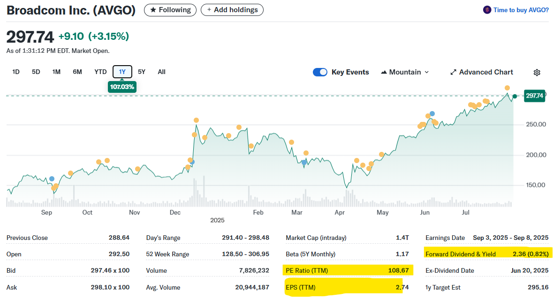Toggle the Key Events switch off
Screen dimensions: 553x299
click(x=320, y=72)
